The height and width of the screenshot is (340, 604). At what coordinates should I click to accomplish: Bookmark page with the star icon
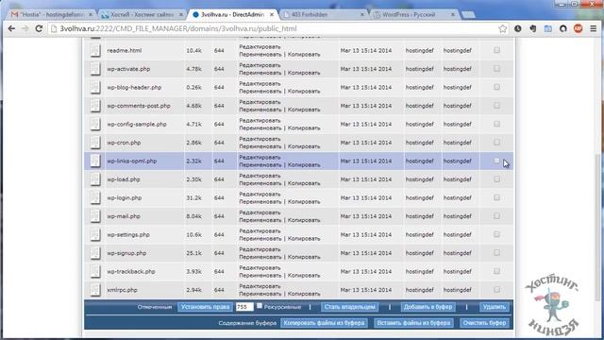[503, 28]
